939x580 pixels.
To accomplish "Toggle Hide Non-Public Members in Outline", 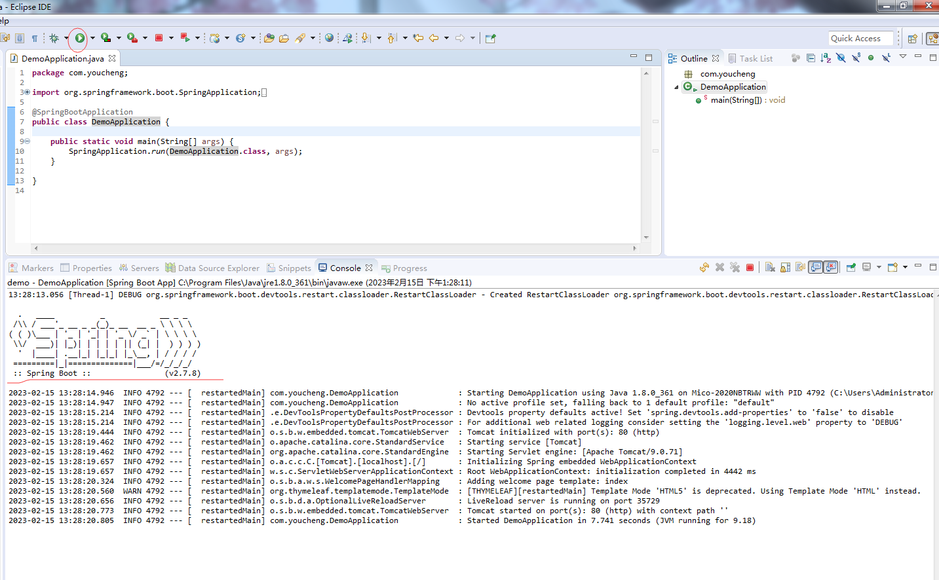I will point(871,58).
